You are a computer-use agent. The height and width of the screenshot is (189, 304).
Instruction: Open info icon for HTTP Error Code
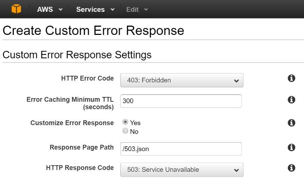coord(291,78)
